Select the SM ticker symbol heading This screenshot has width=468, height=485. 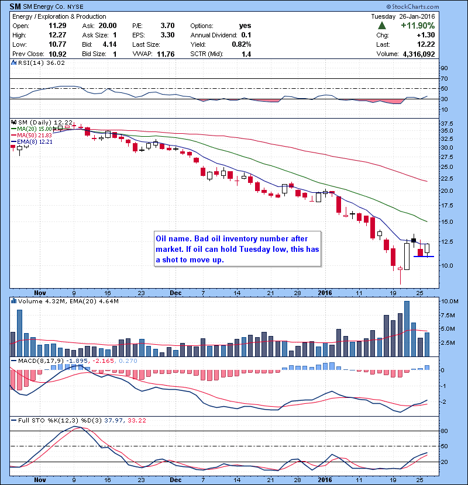point(15,6)
